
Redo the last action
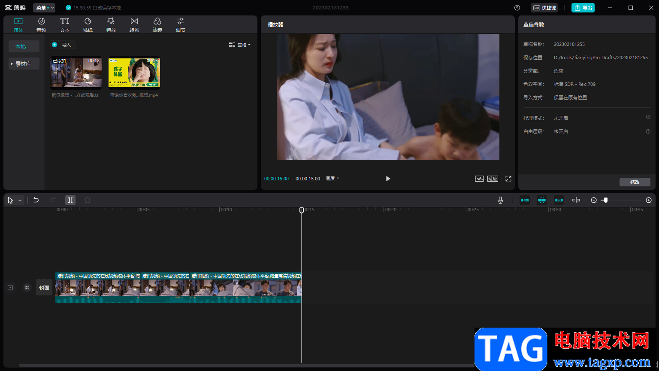[x=53, y=200]
